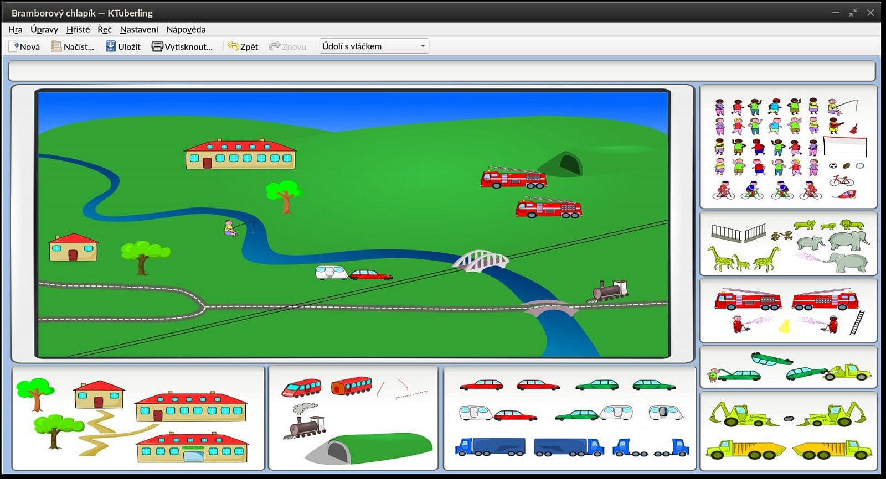
Task: Select the overturned green car in the palette
Action: pos(771,359)
